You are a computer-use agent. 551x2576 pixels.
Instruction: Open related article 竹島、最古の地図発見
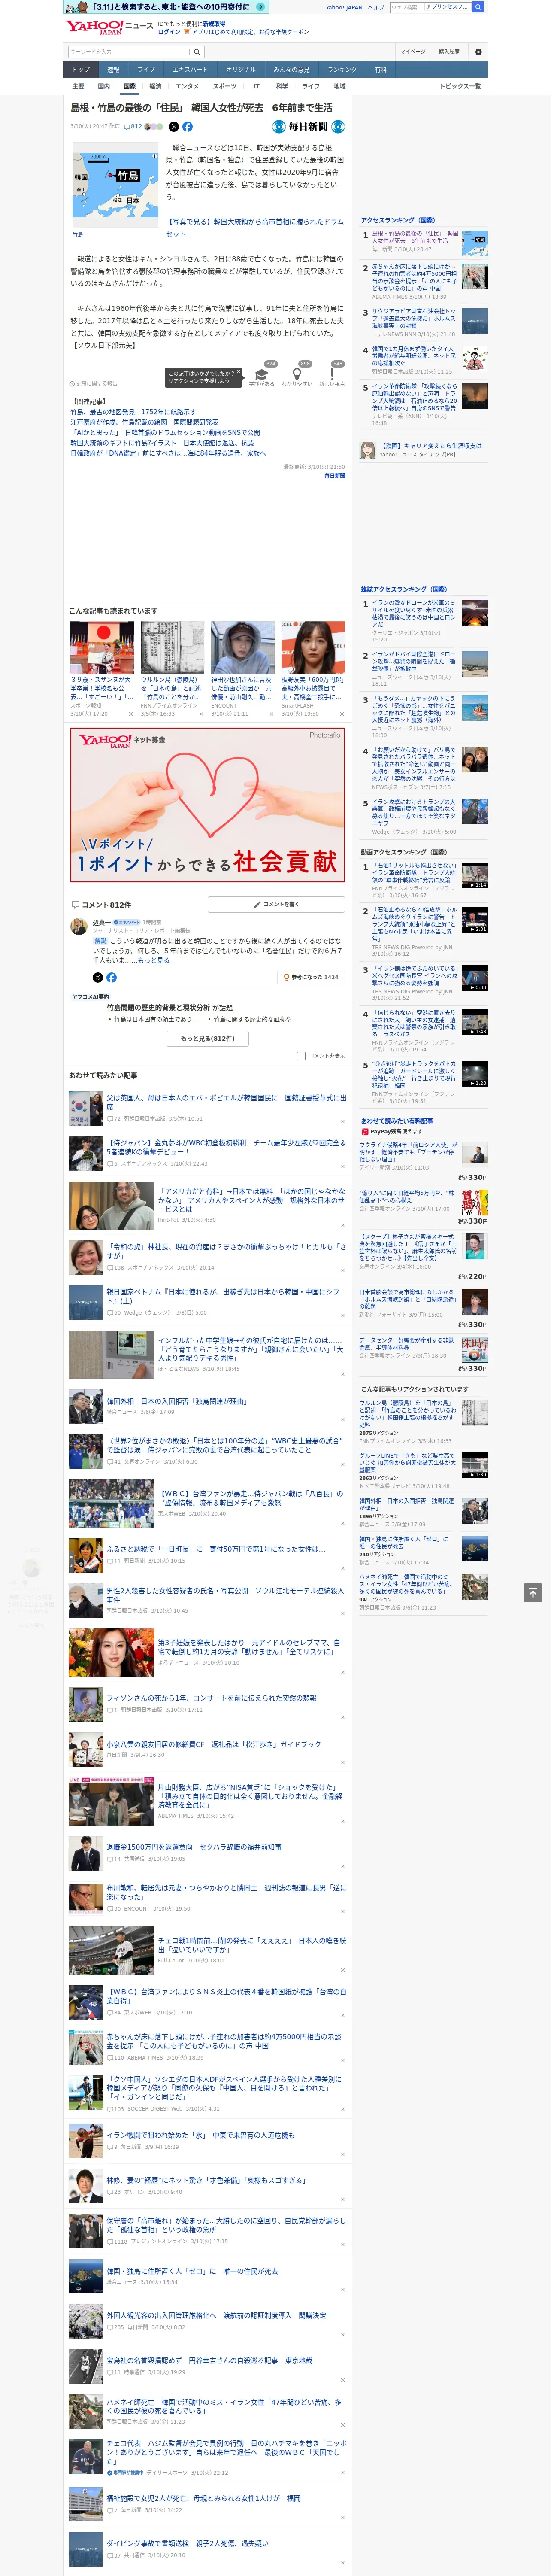[x=133, y=412]
